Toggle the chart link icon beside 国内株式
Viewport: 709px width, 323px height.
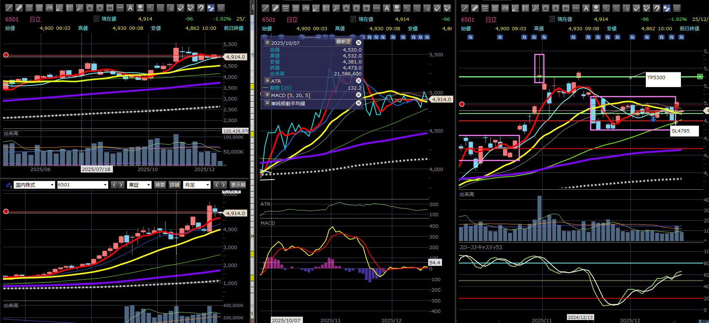9,185
